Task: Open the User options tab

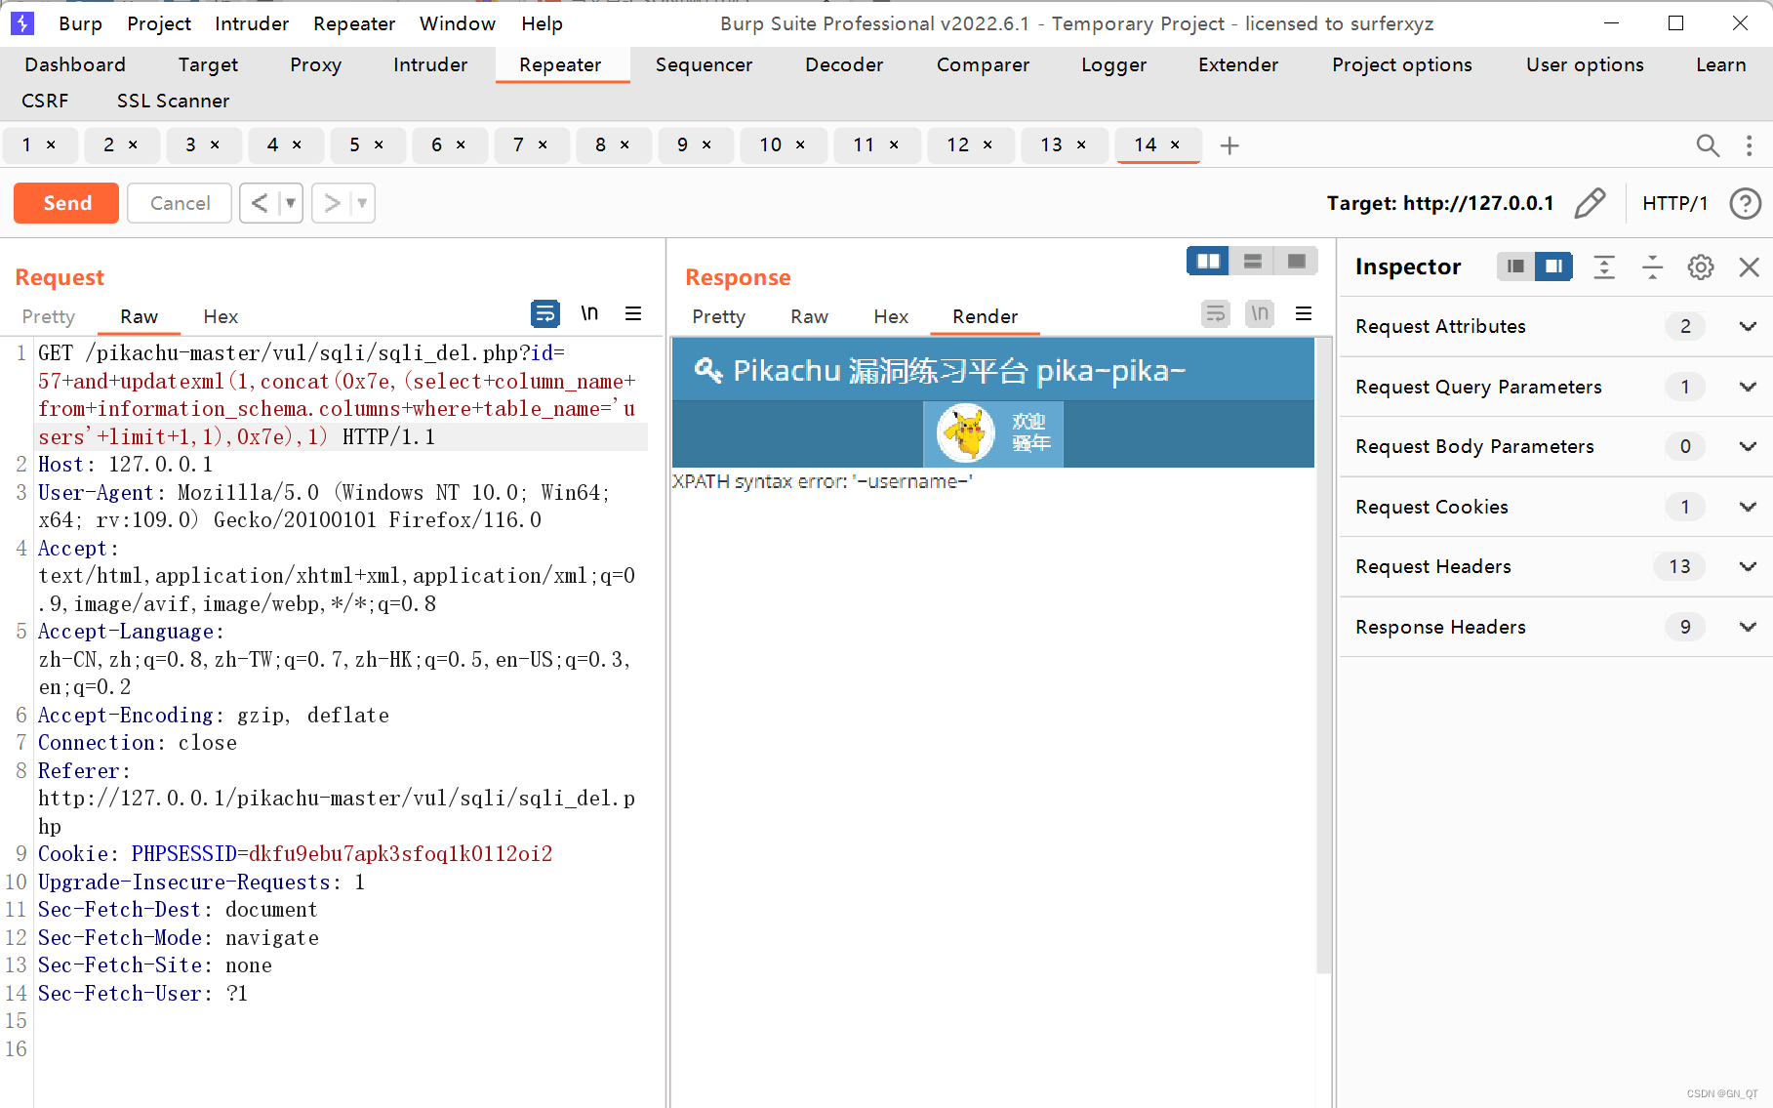Action: [x=1585, y=64]
